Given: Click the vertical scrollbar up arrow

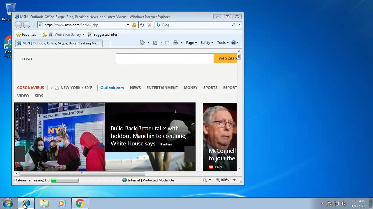Looking at the screenshot, I should [x=239, y=51].
